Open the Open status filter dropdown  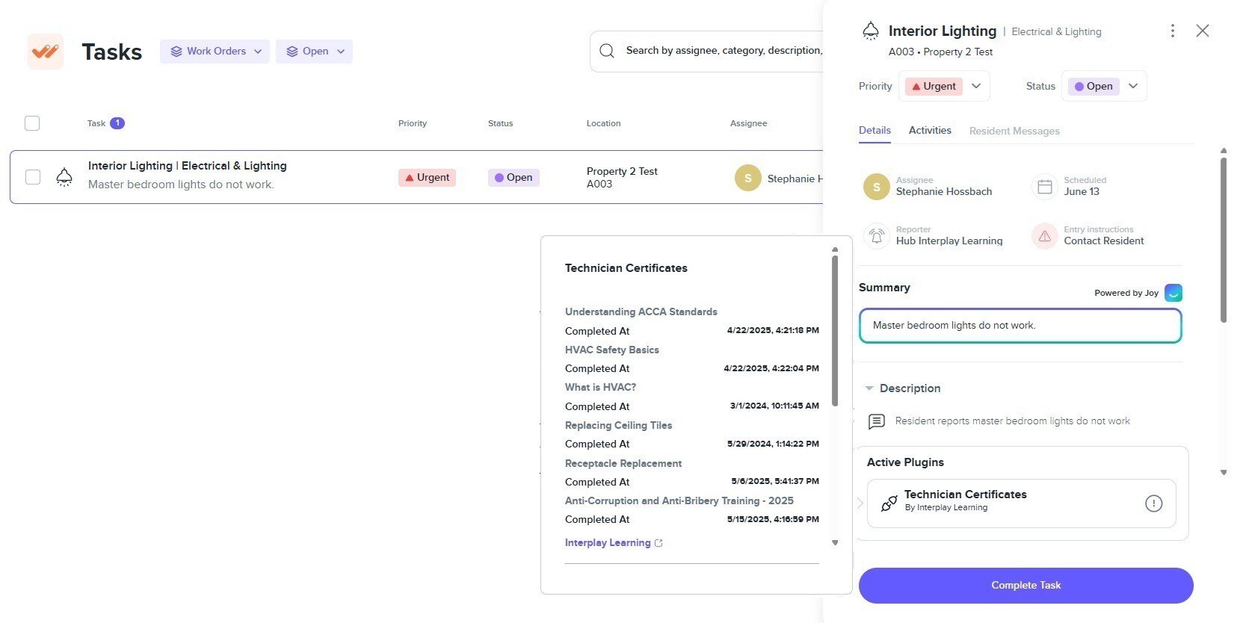point(315,52)
